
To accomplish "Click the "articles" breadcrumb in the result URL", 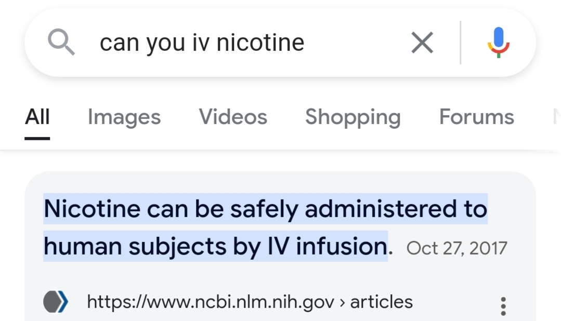I will click(x=382, y=302).
